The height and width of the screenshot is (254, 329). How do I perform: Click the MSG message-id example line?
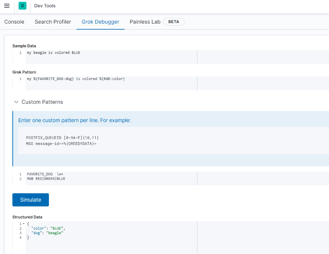point(61,143)
